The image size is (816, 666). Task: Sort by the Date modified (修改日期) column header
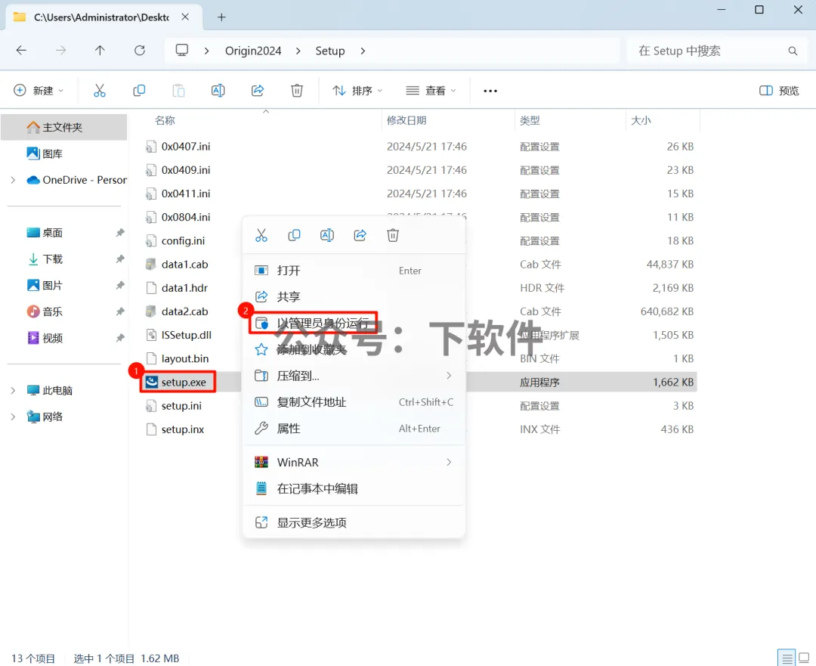(x=406, y=121)
